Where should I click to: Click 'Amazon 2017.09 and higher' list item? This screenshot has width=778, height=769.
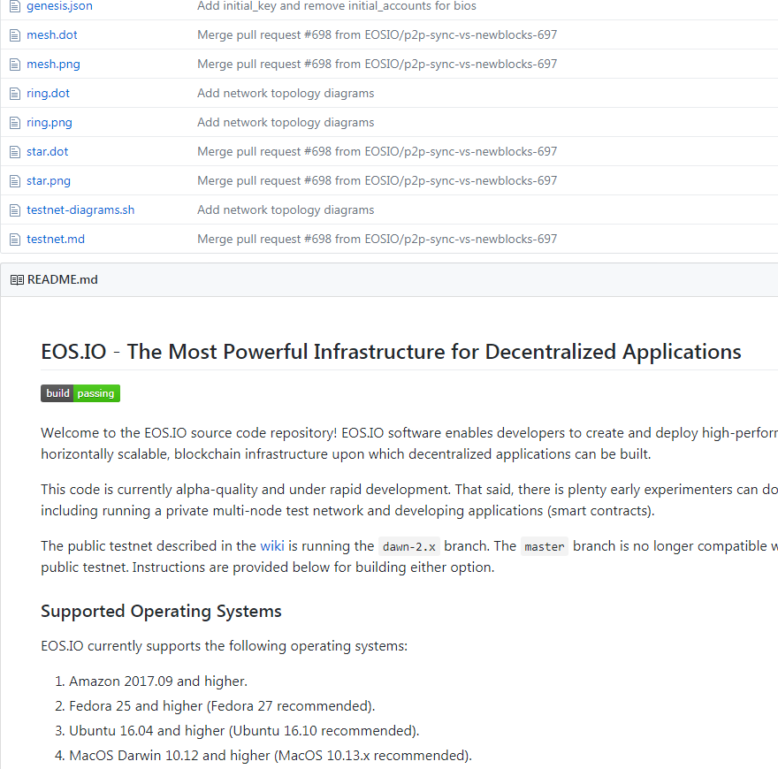pos(157,681)
